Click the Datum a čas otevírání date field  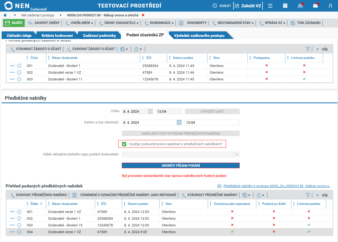(149, 122)
